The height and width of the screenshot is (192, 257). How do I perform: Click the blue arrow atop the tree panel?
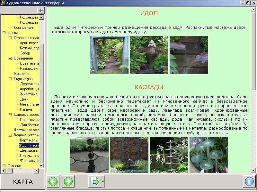41,11
